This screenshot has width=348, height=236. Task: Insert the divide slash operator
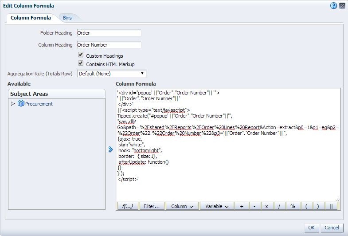(279, 206)
